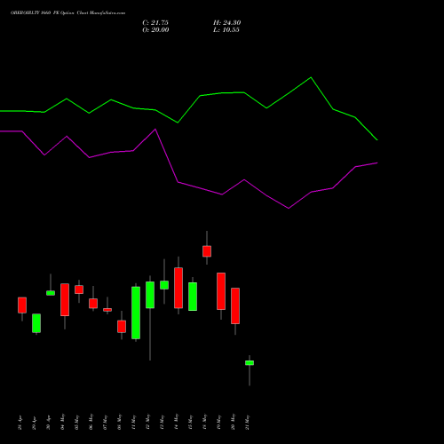Click the OBEROIRLTY 1660 PE Option Chart title

(67, 13)
